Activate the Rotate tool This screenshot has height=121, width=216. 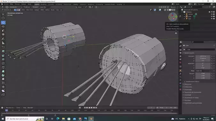[x=3, y=26]
